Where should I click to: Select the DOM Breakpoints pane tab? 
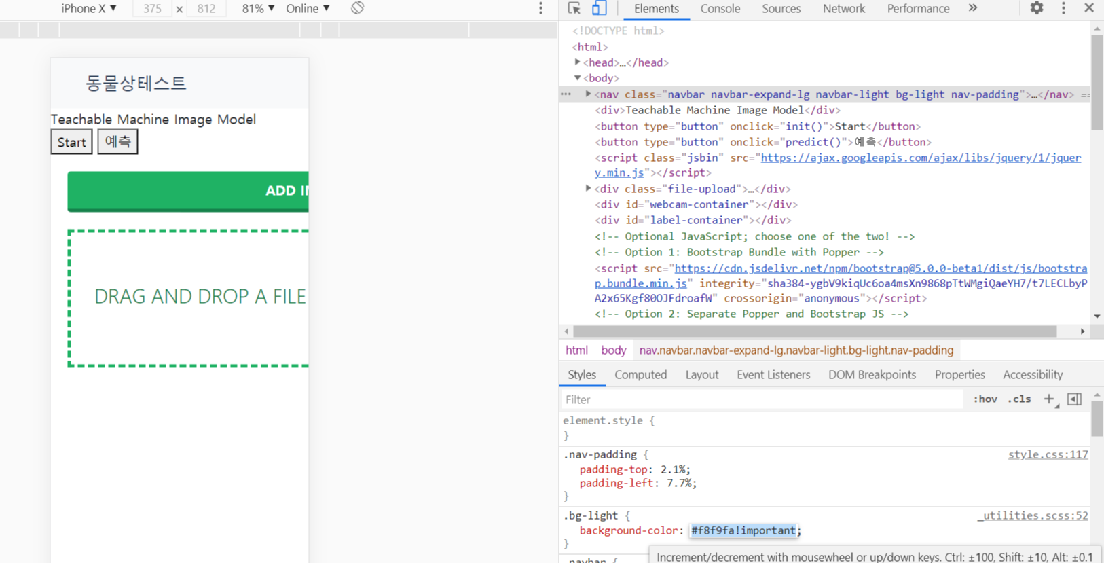click(872, 375)
